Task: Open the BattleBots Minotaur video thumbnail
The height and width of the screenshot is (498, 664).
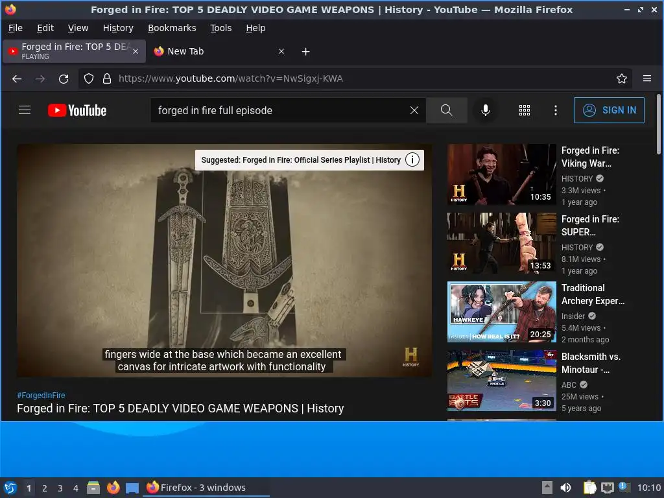Action: pyautogui.click(x=501, y=380)
